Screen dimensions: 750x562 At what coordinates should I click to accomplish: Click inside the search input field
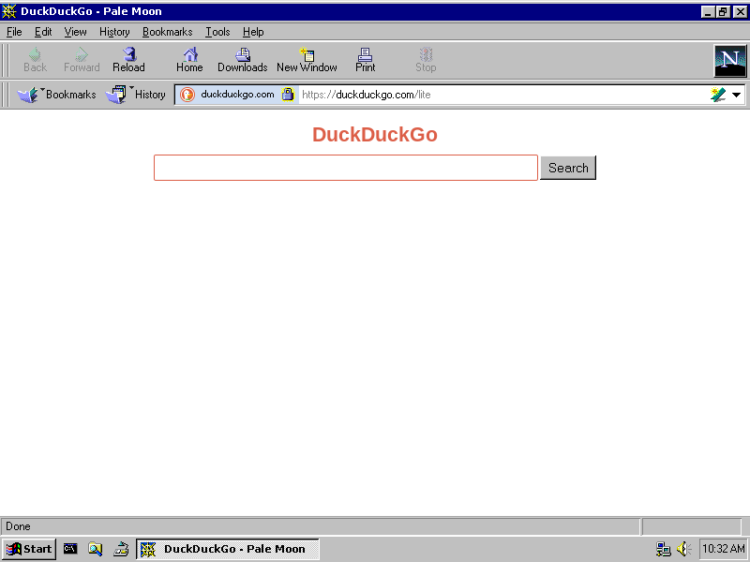point(345,168)
